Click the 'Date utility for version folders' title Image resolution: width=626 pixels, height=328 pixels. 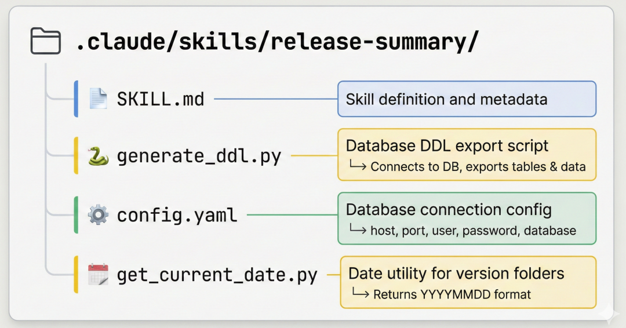456,273
